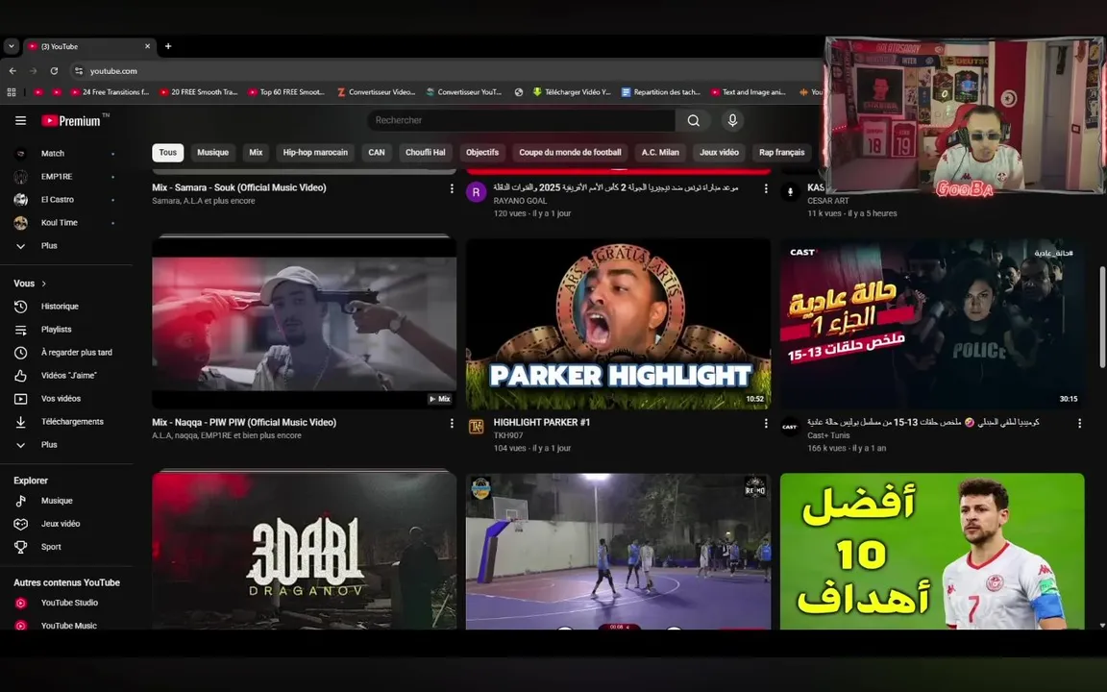Select the Hip-hop marocain chip
The image size is (1107, 692).
coord(315,153)
